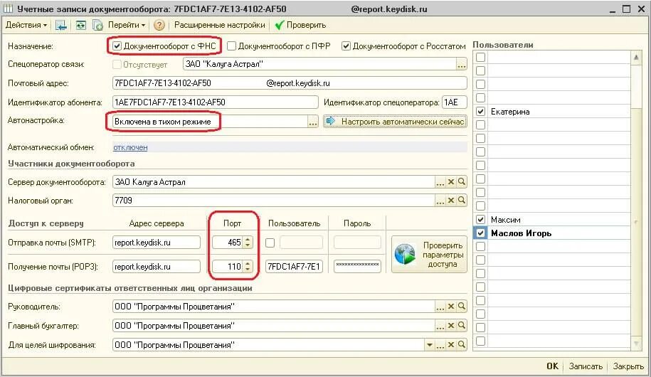Click the POP3 server address field
The height and width of the screenshot is (377, 651).
tap(157, 266)
